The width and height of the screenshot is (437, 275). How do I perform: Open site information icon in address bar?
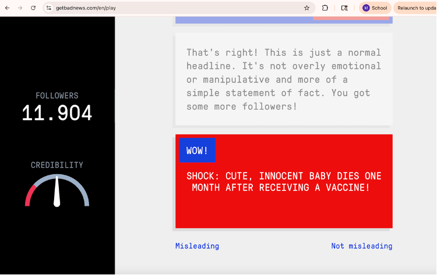pyautogui.click(x=49, y=8)
